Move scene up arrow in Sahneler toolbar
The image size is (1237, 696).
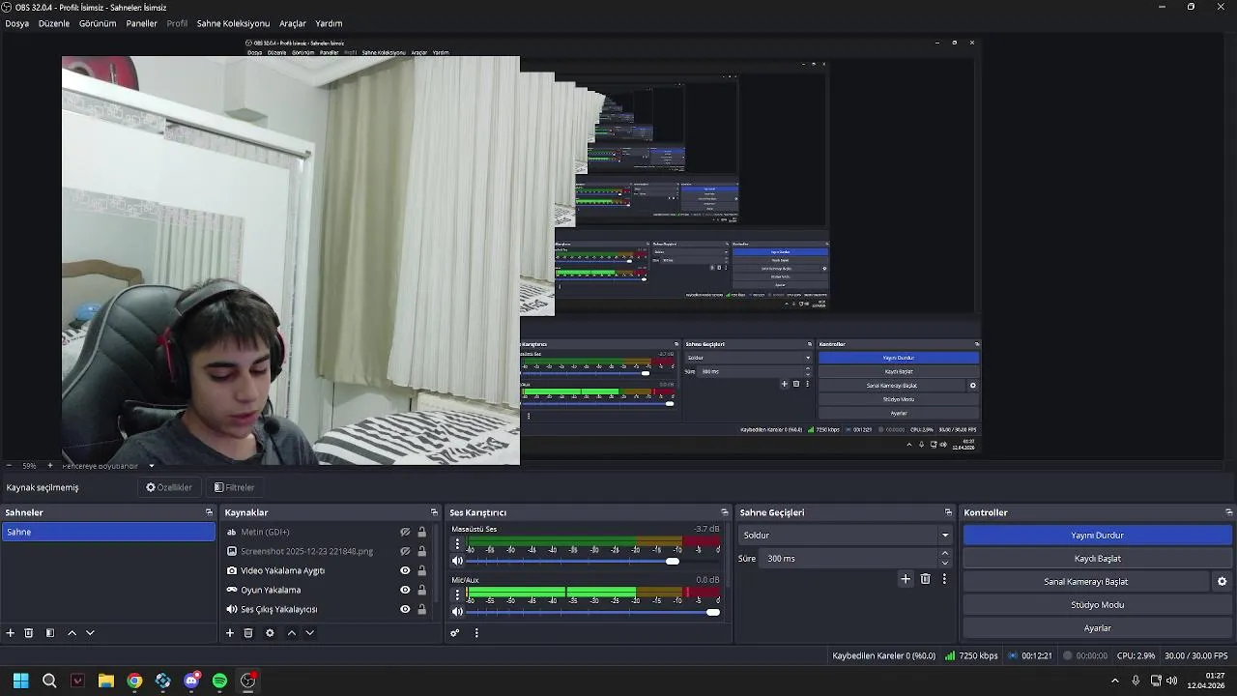tap(72, 633)
